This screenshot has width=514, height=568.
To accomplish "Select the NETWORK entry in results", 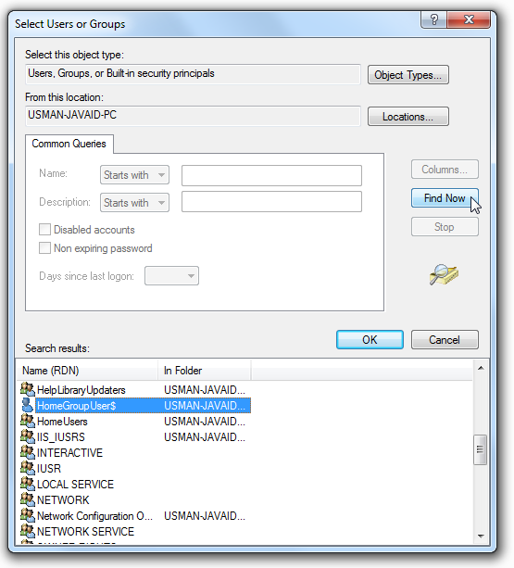I will [x=63, y=500].
